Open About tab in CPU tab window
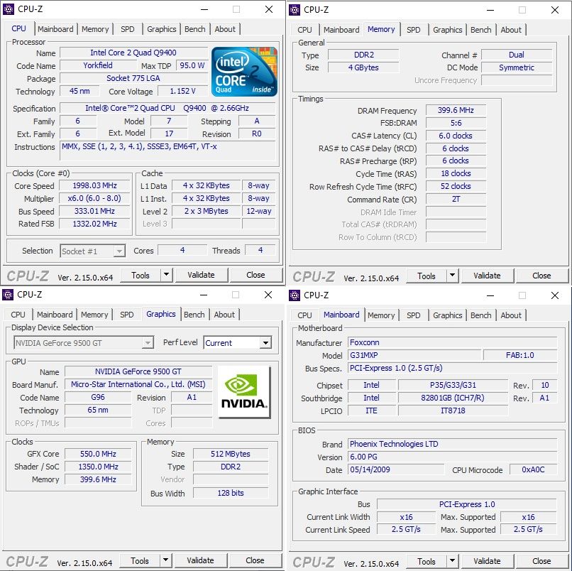The height and width of the screenshot is (571, 572). click(x=225, y=29)
